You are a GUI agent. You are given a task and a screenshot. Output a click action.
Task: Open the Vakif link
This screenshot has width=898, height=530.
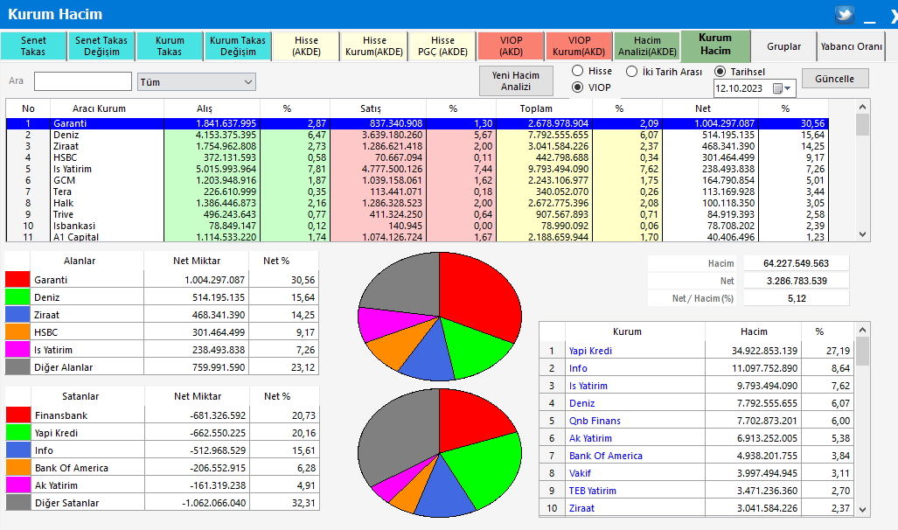pyautogui.click(x=580, y=473)
